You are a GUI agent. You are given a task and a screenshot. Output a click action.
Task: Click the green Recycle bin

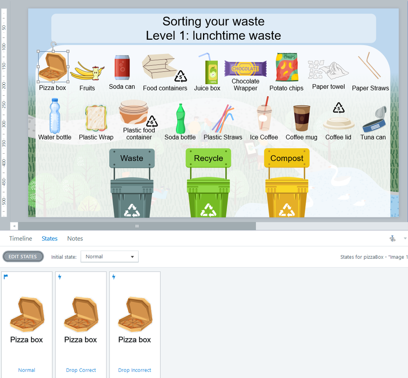point(208,183)
